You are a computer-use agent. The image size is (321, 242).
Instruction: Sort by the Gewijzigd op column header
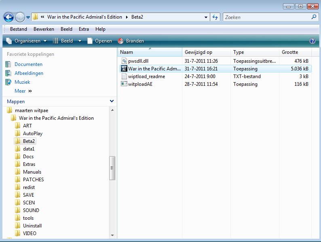pyautogui.click(x=206, y=52)
